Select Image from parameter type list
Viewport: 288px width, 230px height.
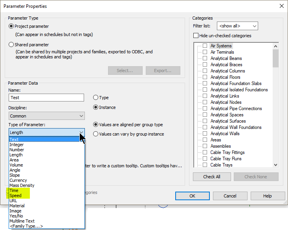pos(47,211)
